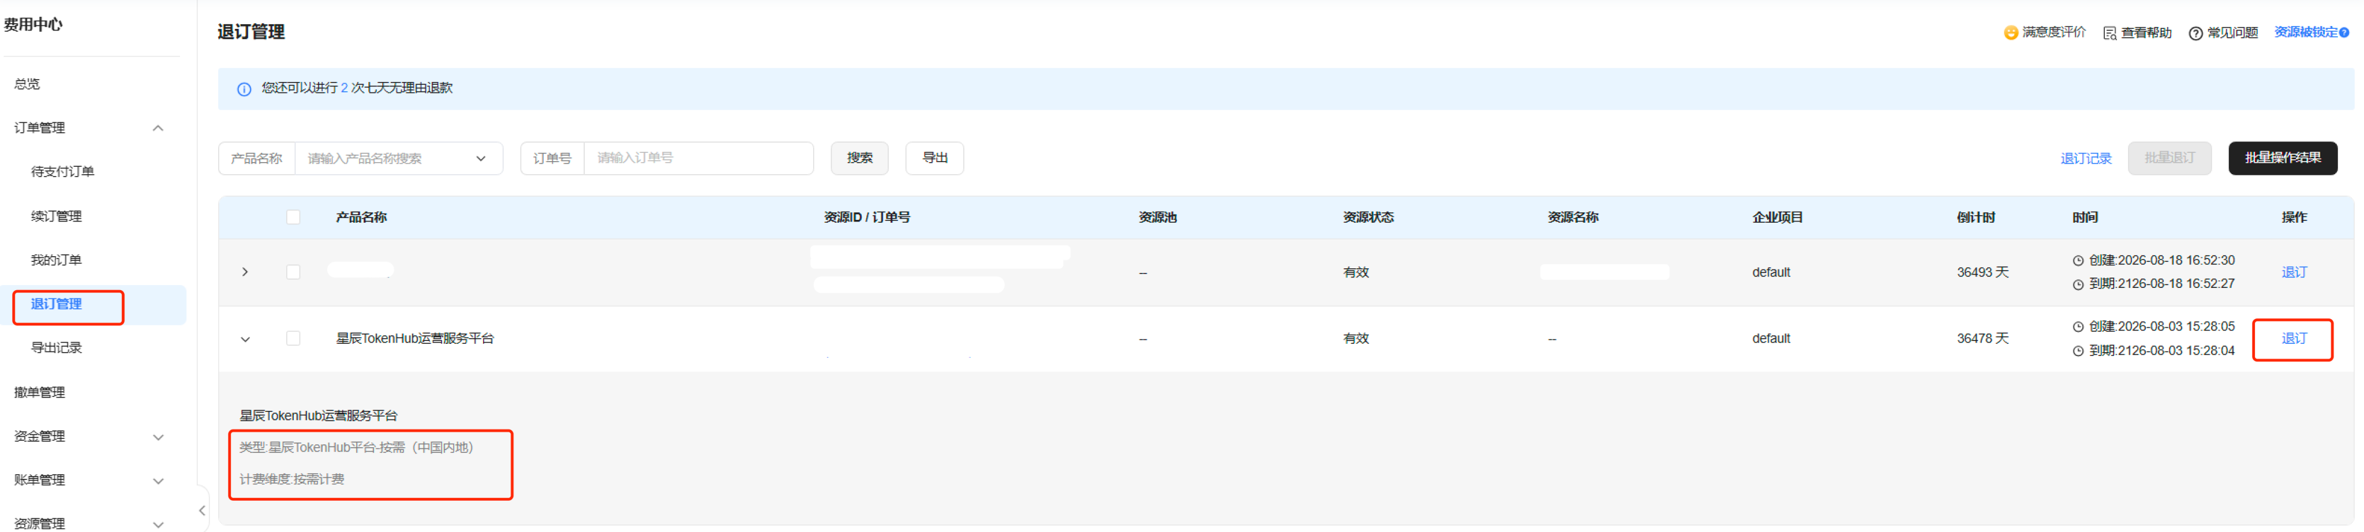Toggle the select-all checkbox in table header
The height and width of the screenshot is (532, 2364).
[x=293, y=218]
